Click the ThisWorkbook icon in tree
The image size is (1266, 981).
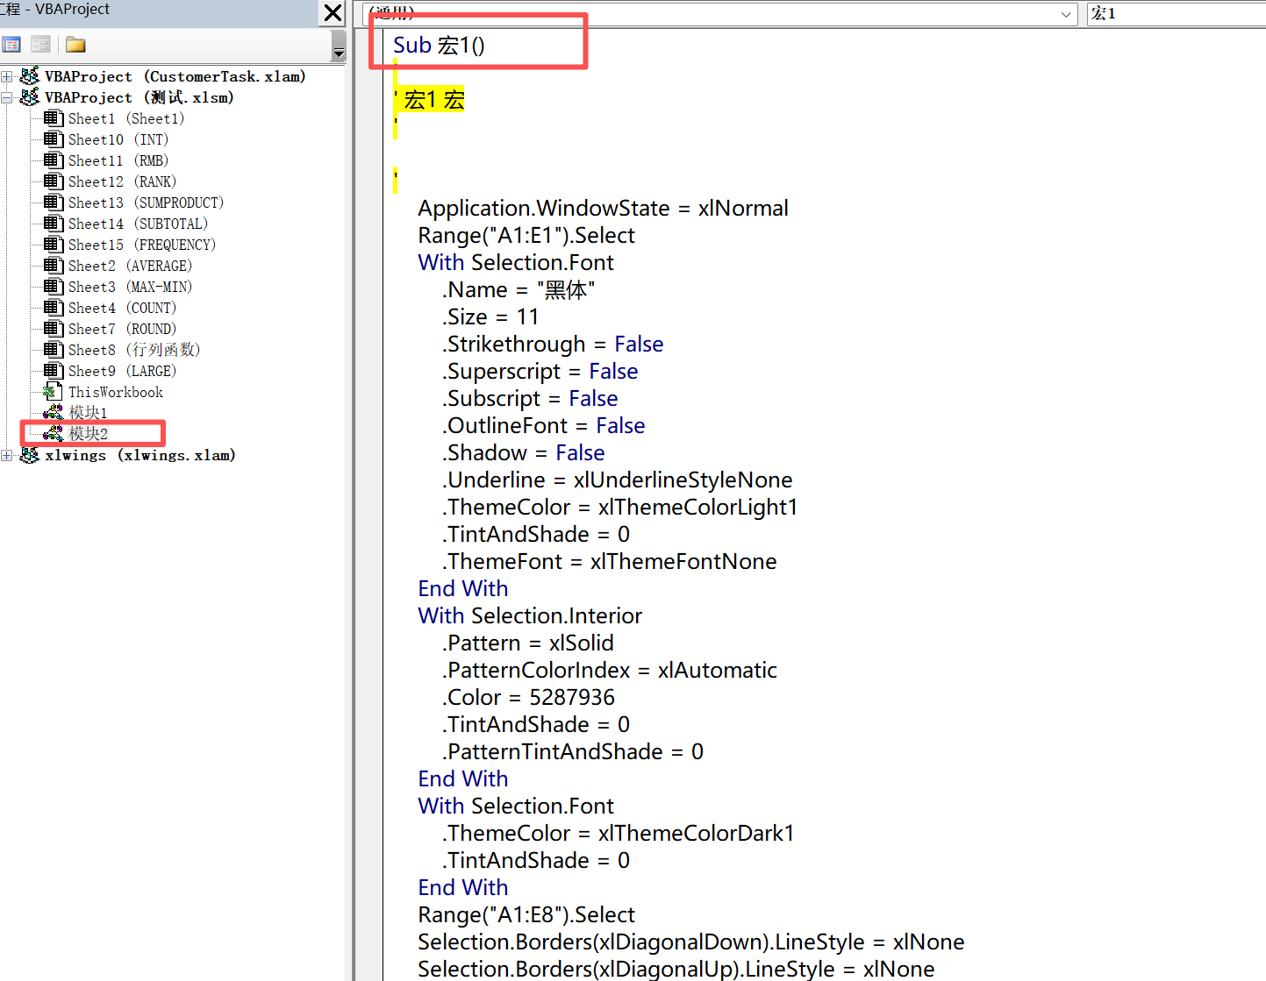coord(54,392)
